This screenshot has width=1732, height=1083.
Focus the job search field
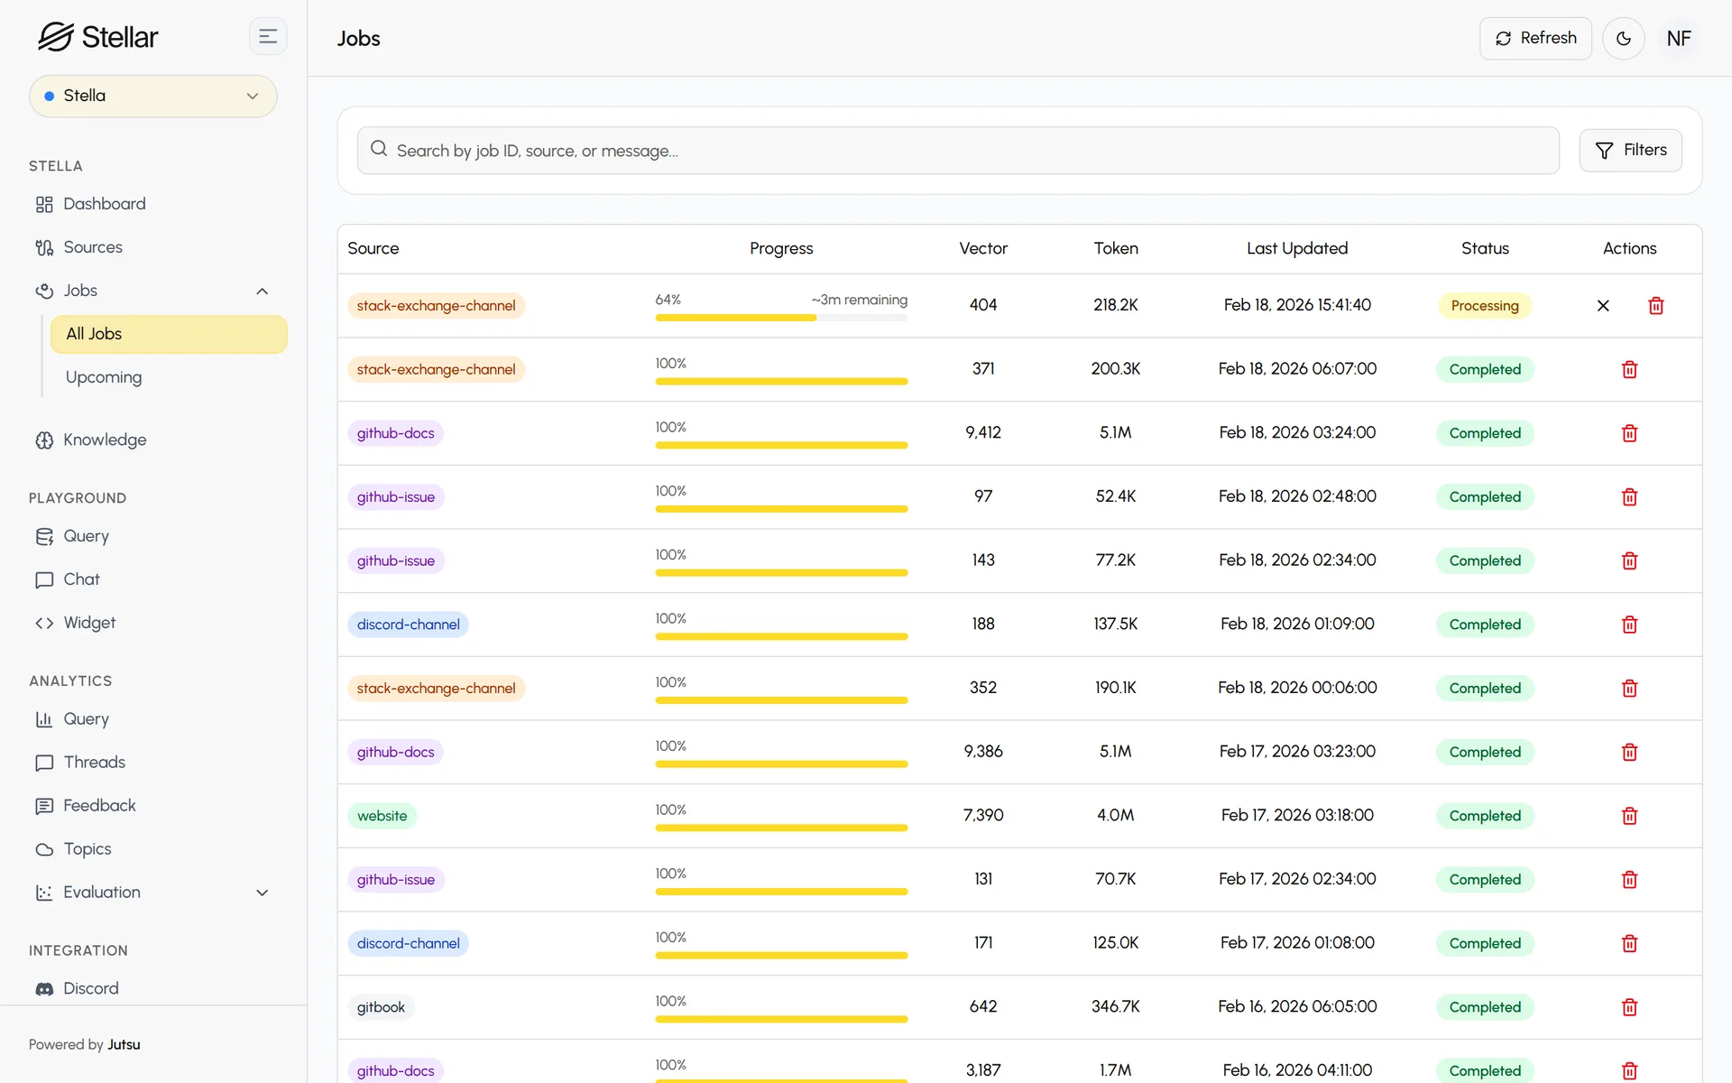point(958,151)
